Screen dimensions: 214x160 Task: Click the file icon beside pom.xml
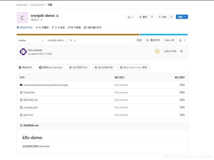point(21,115)
